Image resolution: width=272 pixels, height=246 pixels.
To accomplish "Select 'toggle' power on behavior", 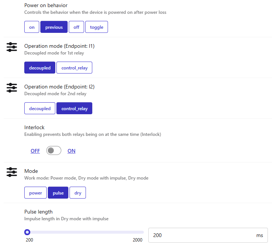I will click(96, 27).
